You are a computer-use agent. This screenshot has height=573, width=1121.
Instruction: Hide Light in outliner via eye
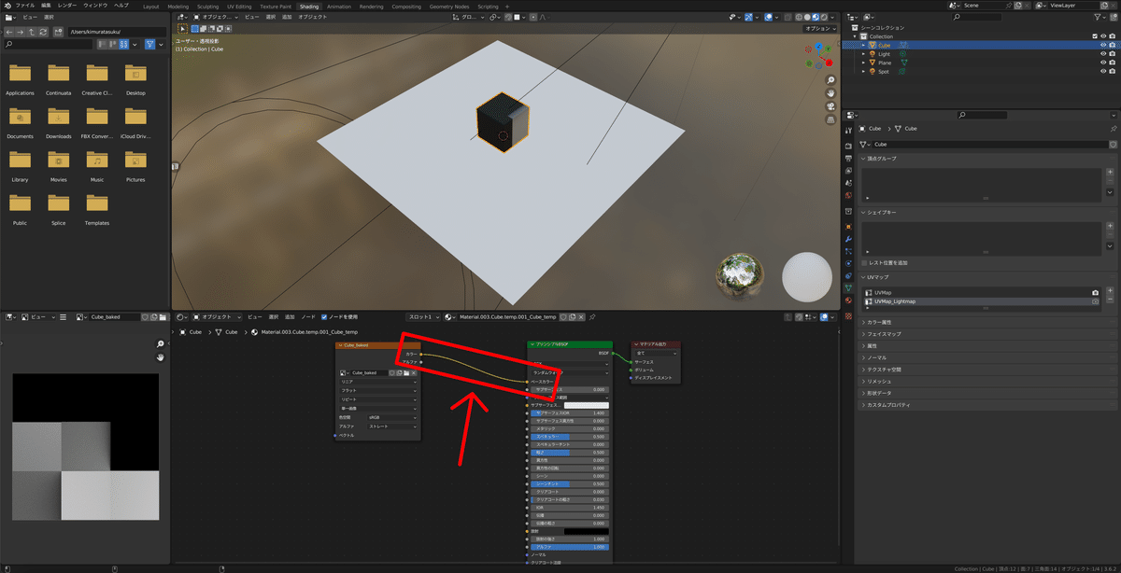click(1103, 54)
